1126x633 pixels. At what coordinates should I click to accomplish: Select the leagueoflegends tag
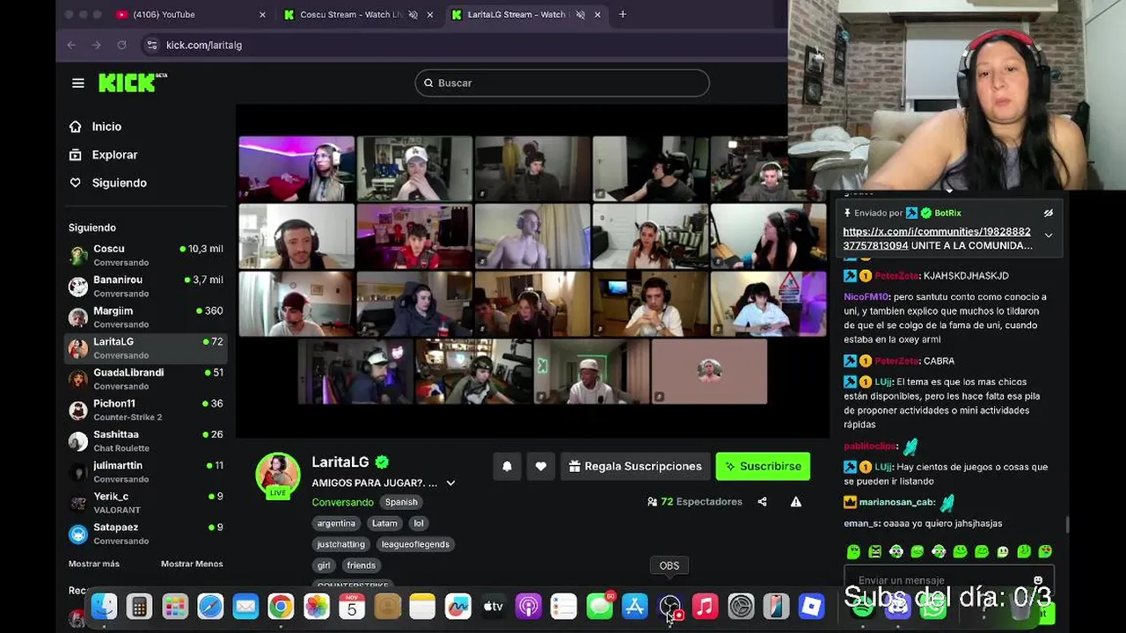coord(415,544)
